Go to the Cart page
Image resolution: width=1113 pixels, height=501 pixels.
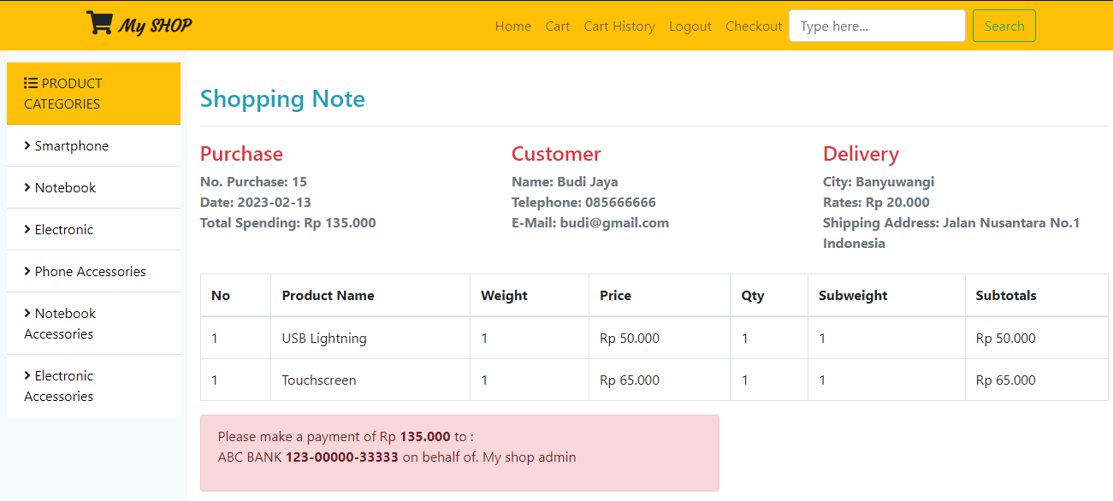tap(558, 27)
